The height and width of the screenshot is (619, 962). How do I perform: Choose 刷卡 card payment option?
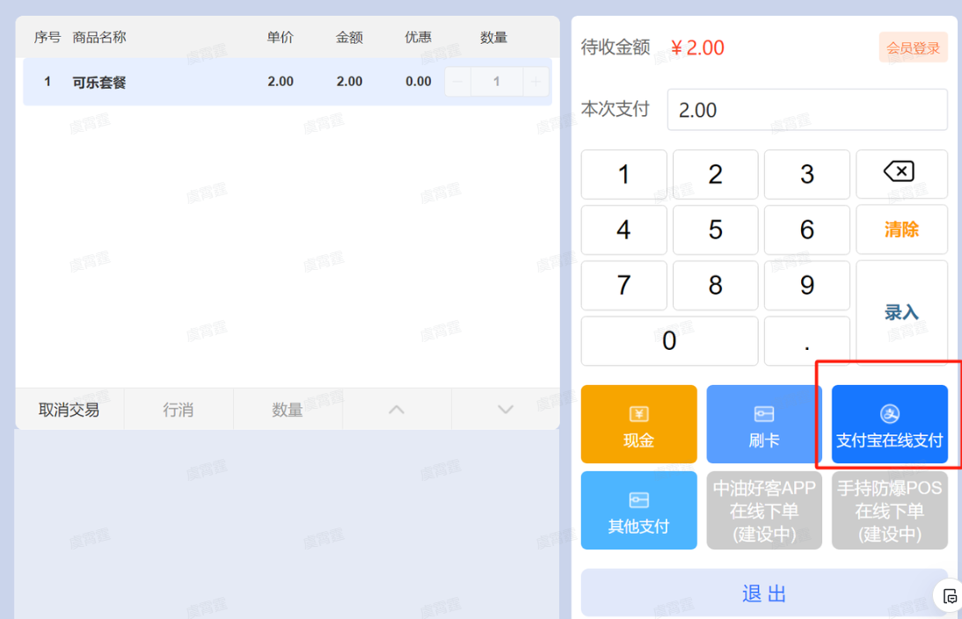(763, 425)
